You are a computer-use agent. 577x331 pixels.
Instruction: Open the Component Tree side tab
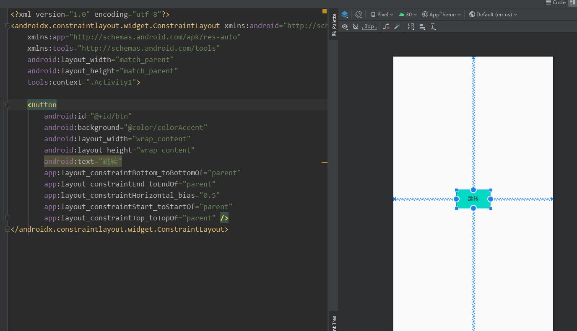(334, 323)
